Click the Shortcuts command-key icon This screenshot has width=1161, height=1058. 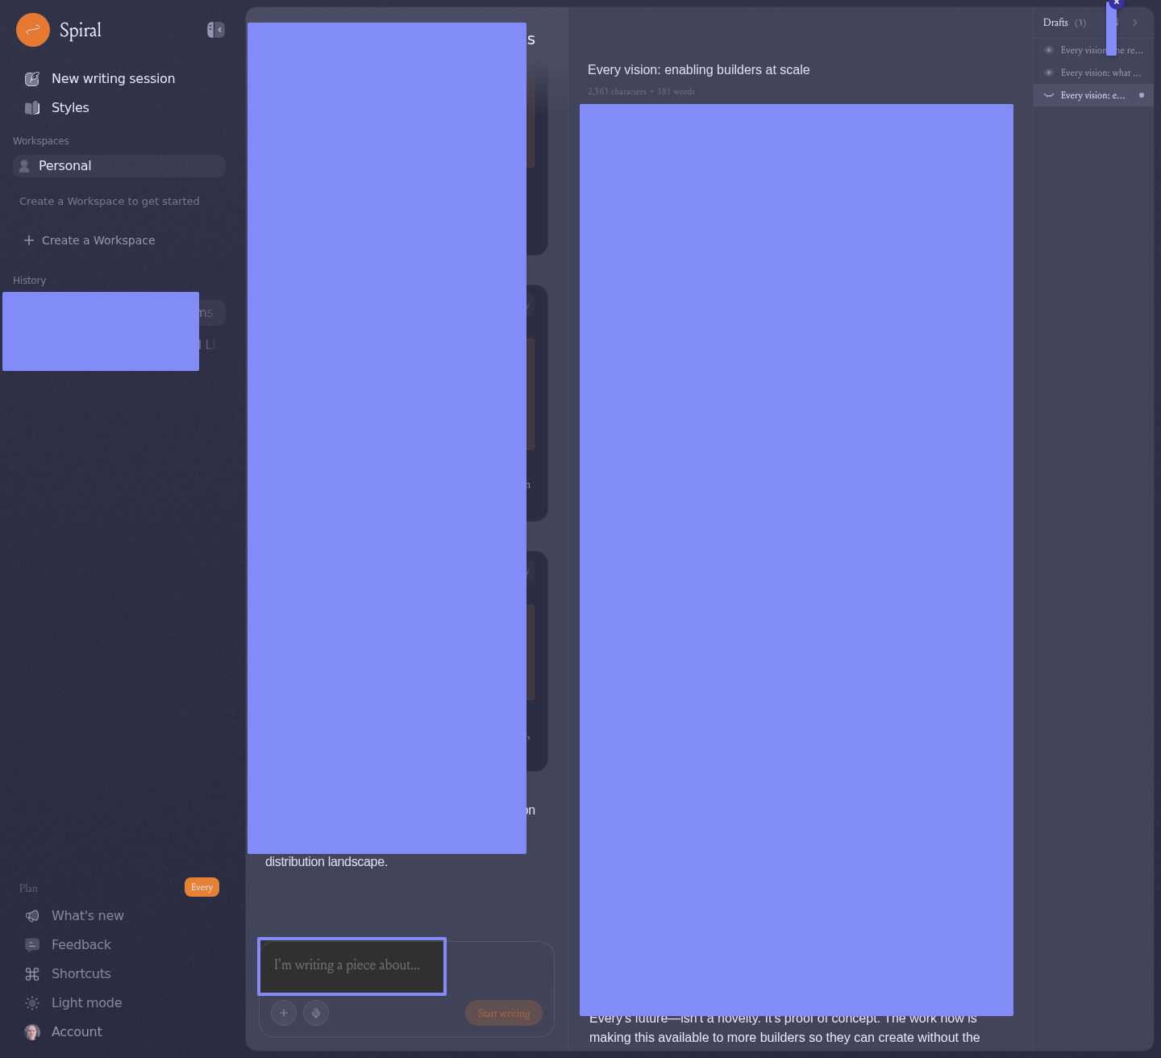coord(32,974)
